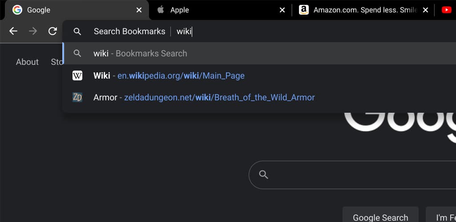Viewport: 456px width, 222px height.
Task: Click the address bar text "wiki"
Action: coord(184,32)
